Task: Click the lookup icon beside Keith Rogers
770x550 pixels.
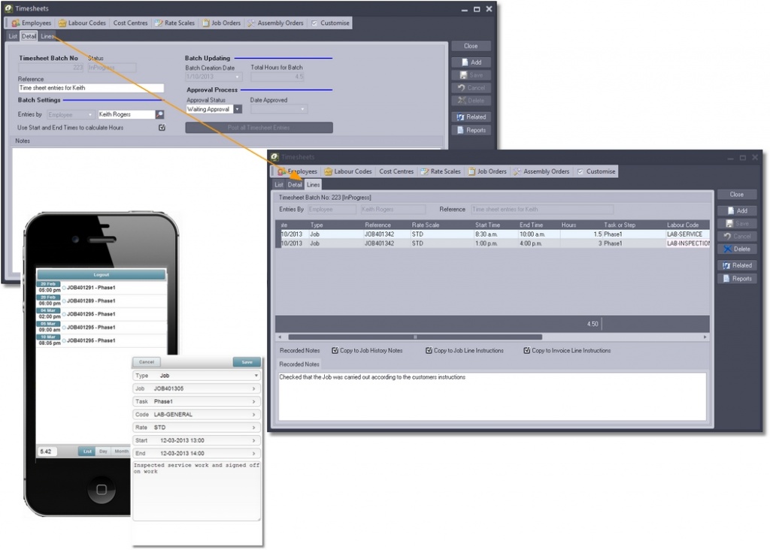Action: point(160,115)
